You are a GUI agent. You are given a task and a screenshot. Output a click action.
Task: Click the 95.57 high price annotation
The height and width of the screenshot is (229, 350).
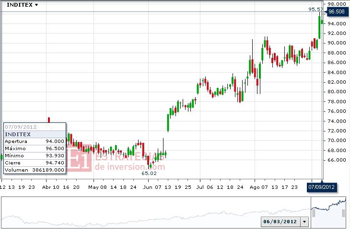(315, 9)
